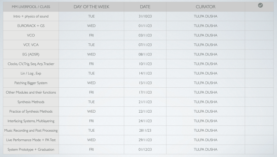Select the Lin / Log, Exp class cell
Screen dimensions: 277x157
pyautogui.click(x=31, y=73)
